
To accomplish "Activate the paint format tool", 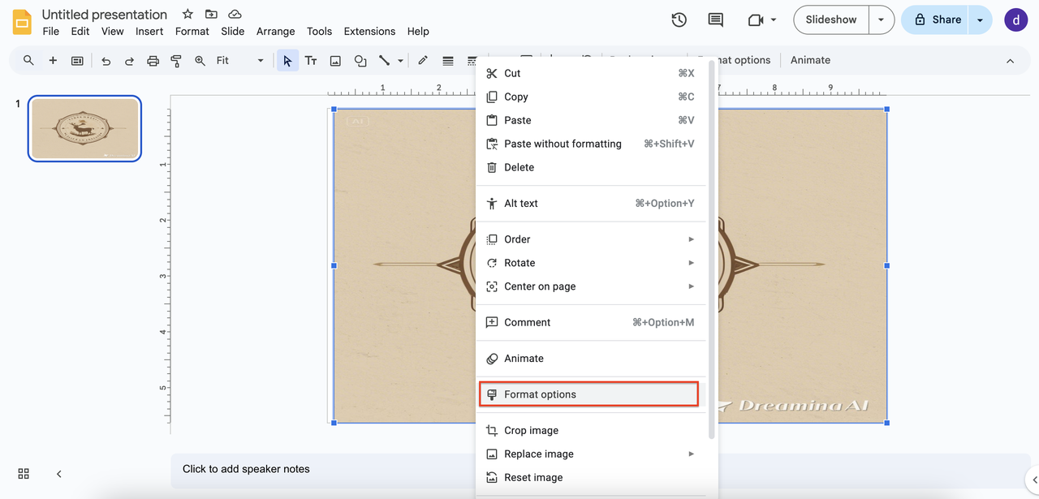I will click(176, 60).
